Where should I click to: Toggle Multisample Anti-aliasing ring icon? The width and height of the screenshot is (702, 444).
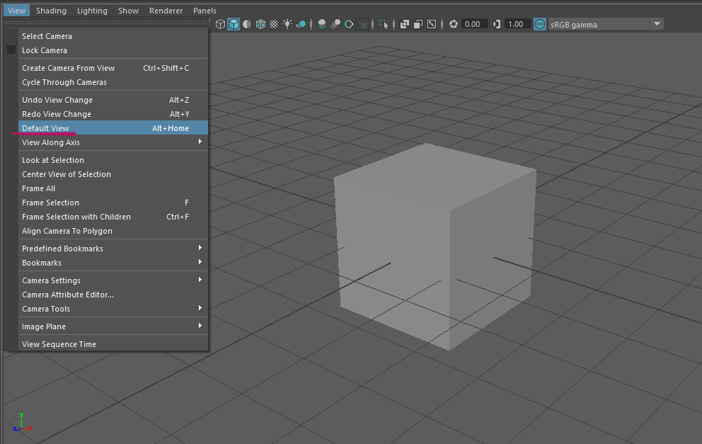[349, 24]
